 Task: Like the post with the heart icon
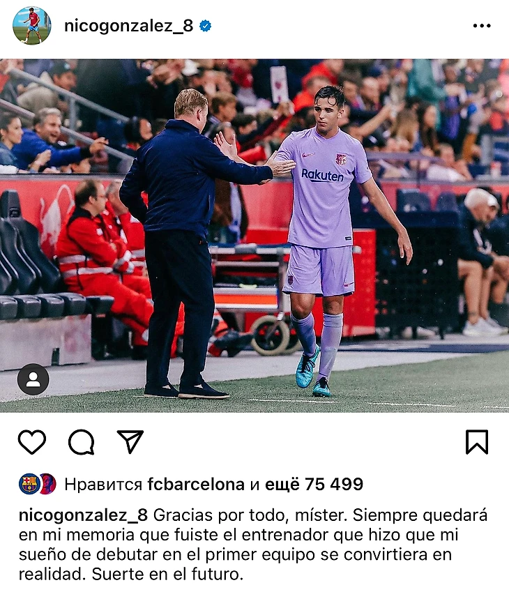pyautogui.click(x=32, y=441)
